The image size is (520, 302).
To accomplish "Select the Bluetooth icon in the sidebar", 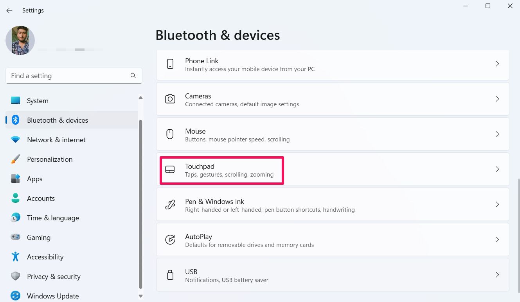I will click(15, 120).
